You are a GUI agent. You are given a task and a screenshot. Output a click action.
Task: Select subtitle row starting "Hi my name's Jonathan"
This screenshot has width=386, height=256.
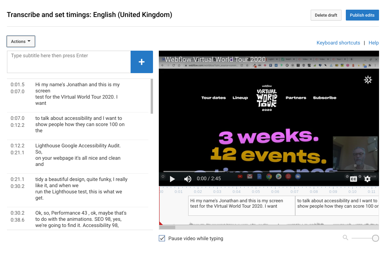click(x=78, y=96)
